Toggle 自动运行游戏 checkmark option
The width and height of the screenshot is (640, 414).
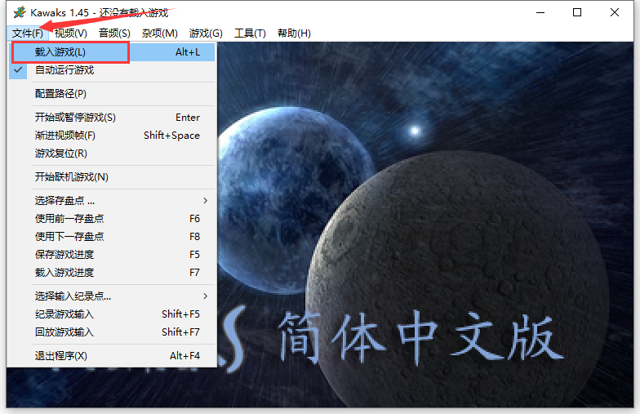[64, 70]
